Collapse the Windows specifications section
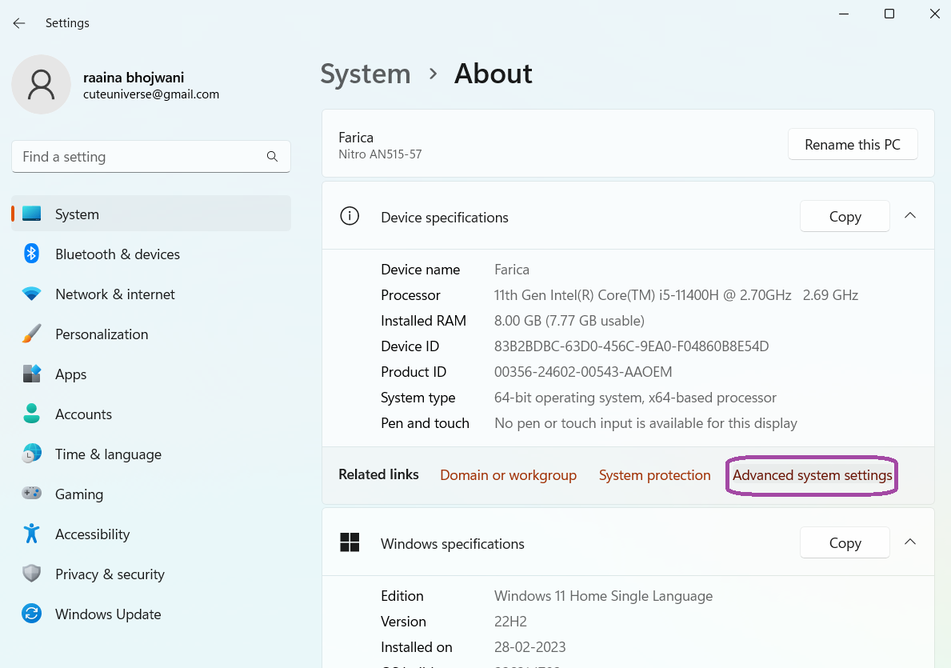The image size is (951, 668). click(909, 542)
